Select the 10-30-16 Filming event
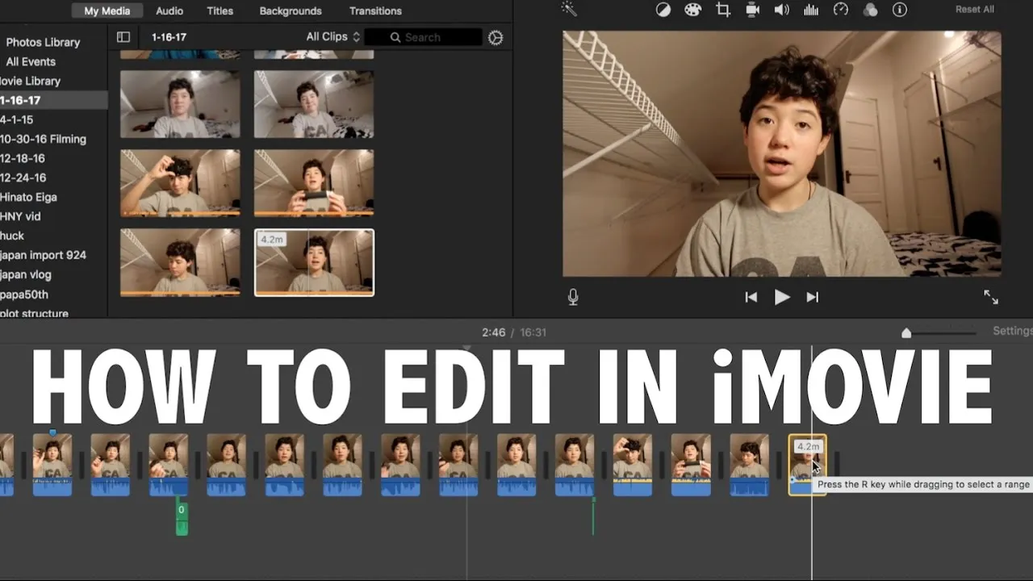1033x581 pixels. 43,139
